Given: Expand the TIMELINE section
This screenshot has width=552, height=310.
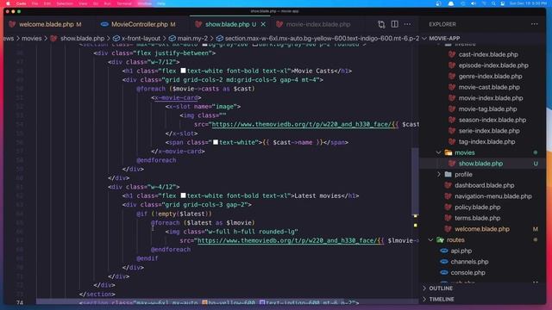Looking at the screenshot, I should point(442,299).
